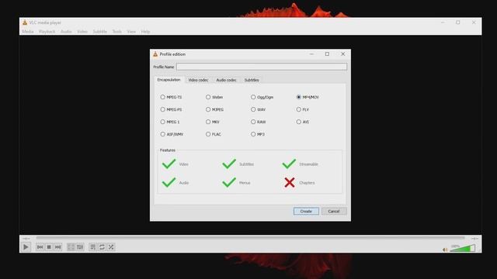Click the Chapters feature label

click(x=307, y=183)
